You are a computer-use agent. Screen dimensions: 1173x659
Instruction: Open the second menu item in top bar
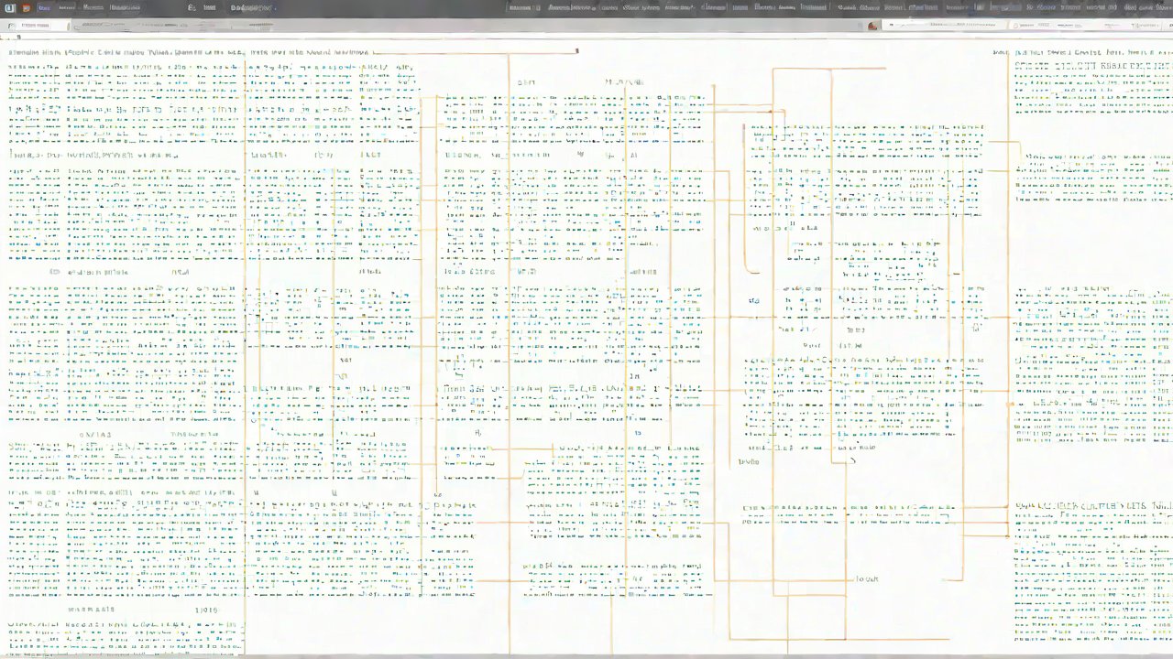coord(66,7)
